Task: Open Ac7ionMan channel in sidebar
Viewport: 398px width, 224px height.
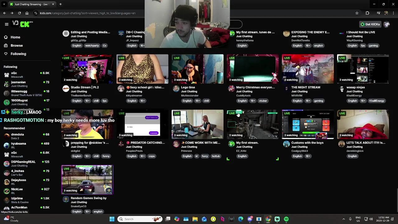Action: 26,208
